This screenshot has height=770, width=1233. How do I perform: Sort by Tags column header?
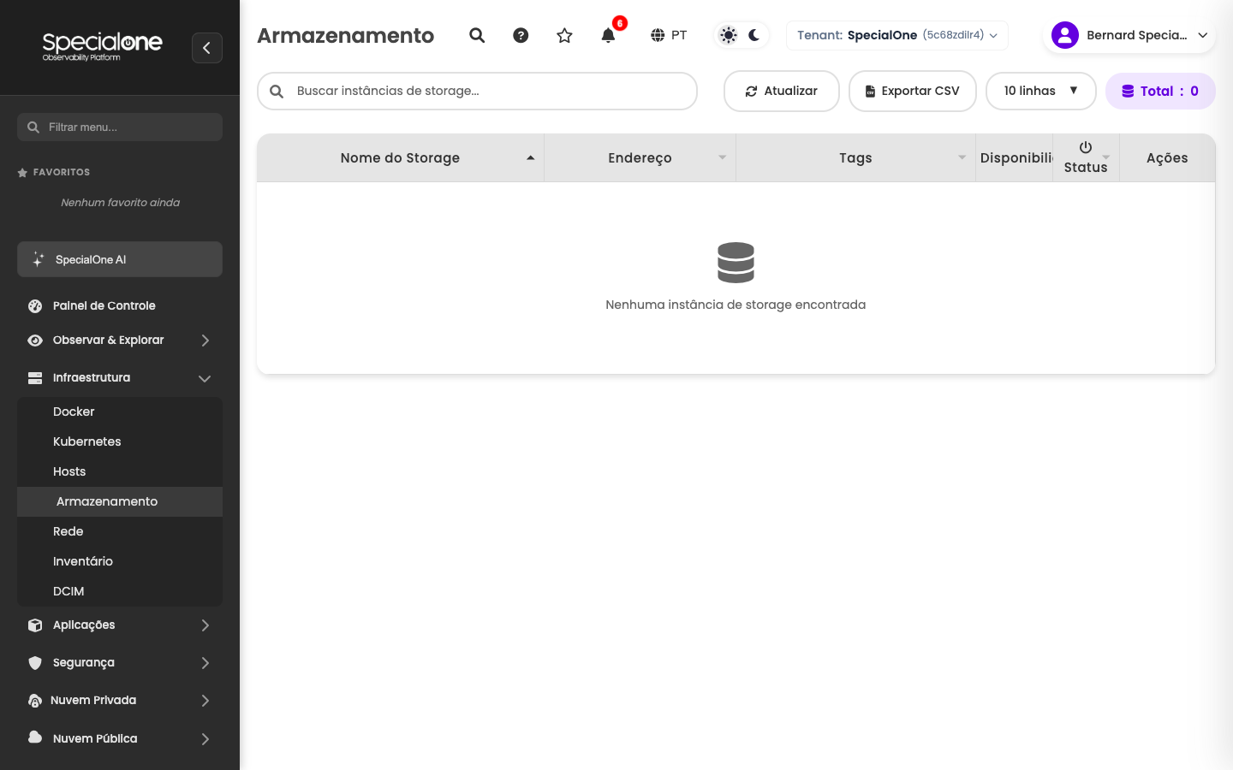click(x=855, y=157)
